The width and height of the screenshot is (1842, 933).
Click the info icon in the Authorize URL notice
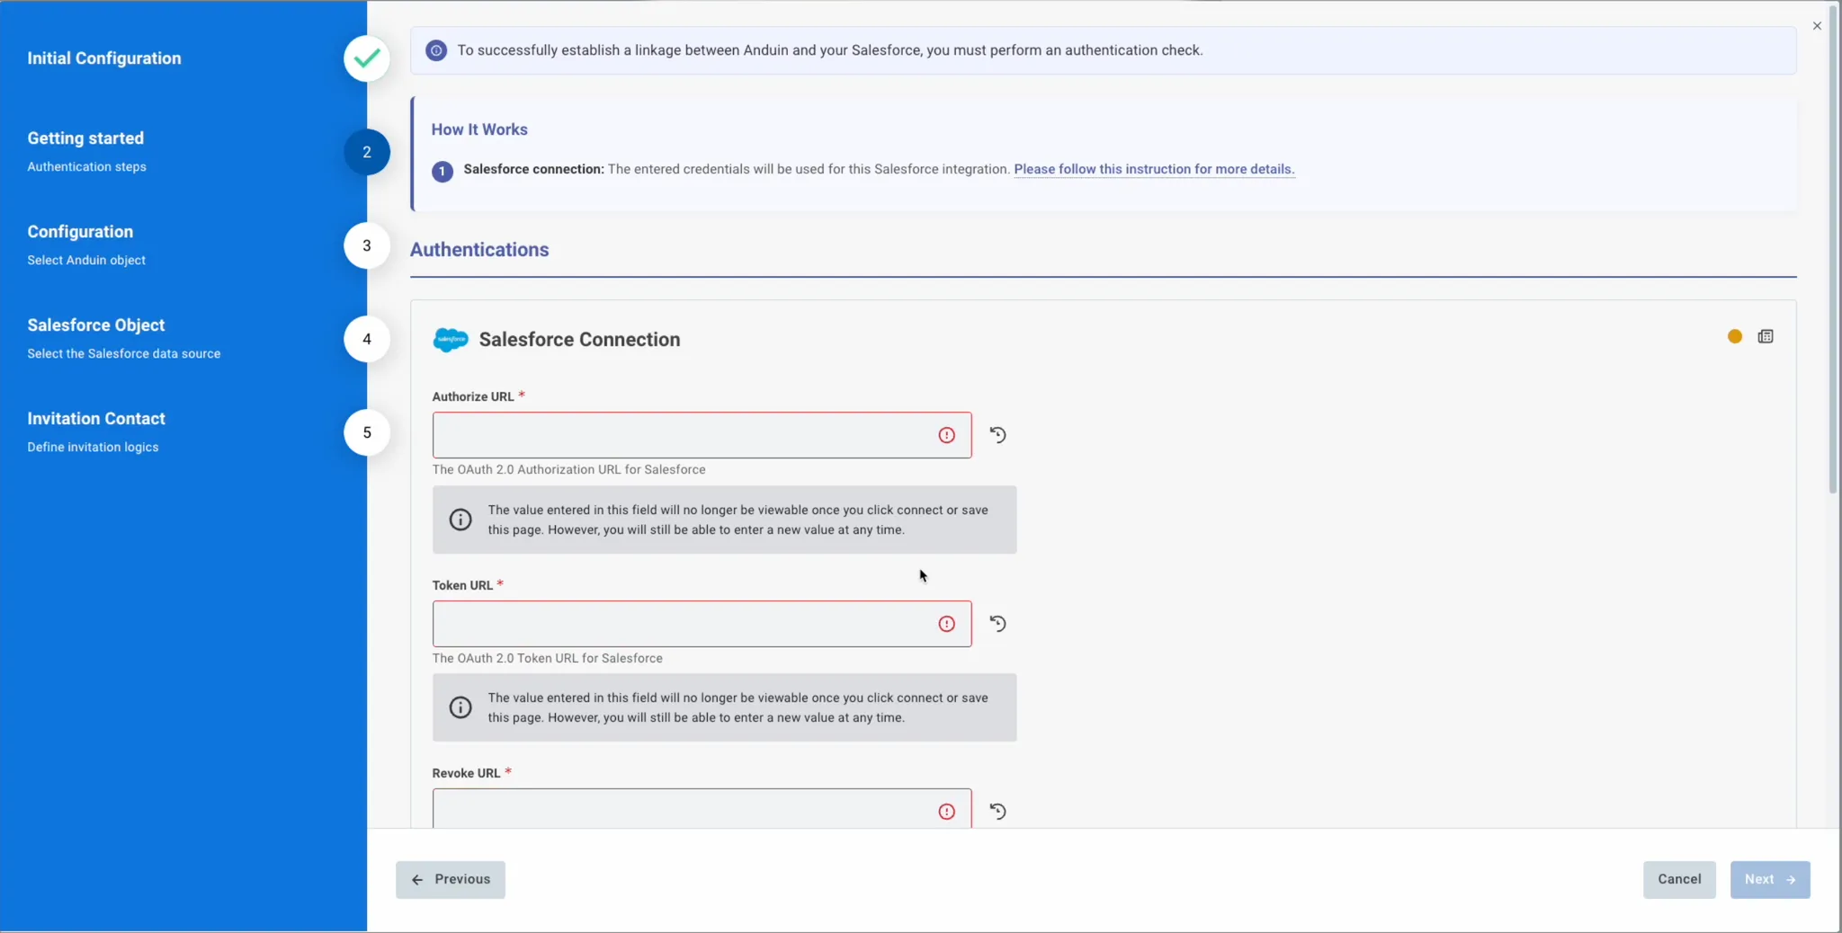[x=460, y=520]
